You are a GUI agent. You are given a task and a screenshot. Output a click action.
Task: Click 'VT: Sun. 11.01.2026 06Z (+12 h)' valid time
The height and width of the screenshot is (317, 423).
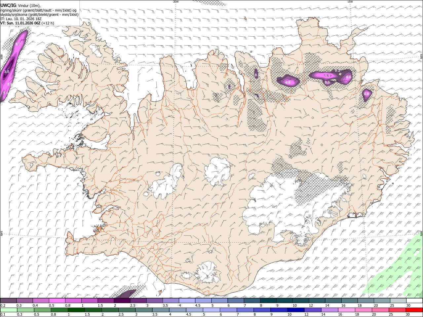pyautogui.click(x=27, y=23)
